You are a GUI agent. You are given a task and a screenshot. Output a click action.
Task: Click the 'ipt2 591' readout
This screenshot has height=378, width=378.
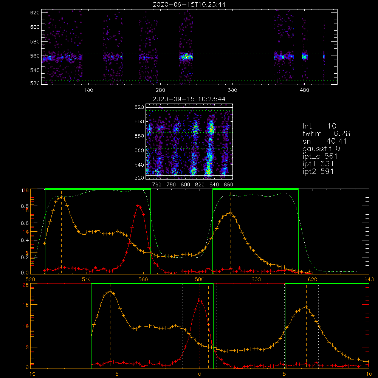318,171
